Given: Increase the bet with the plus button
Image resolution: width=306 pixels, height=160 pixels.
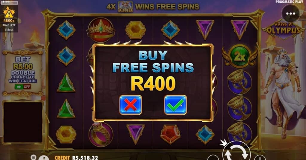Looking at the screenshot, I should click(260, 158).
